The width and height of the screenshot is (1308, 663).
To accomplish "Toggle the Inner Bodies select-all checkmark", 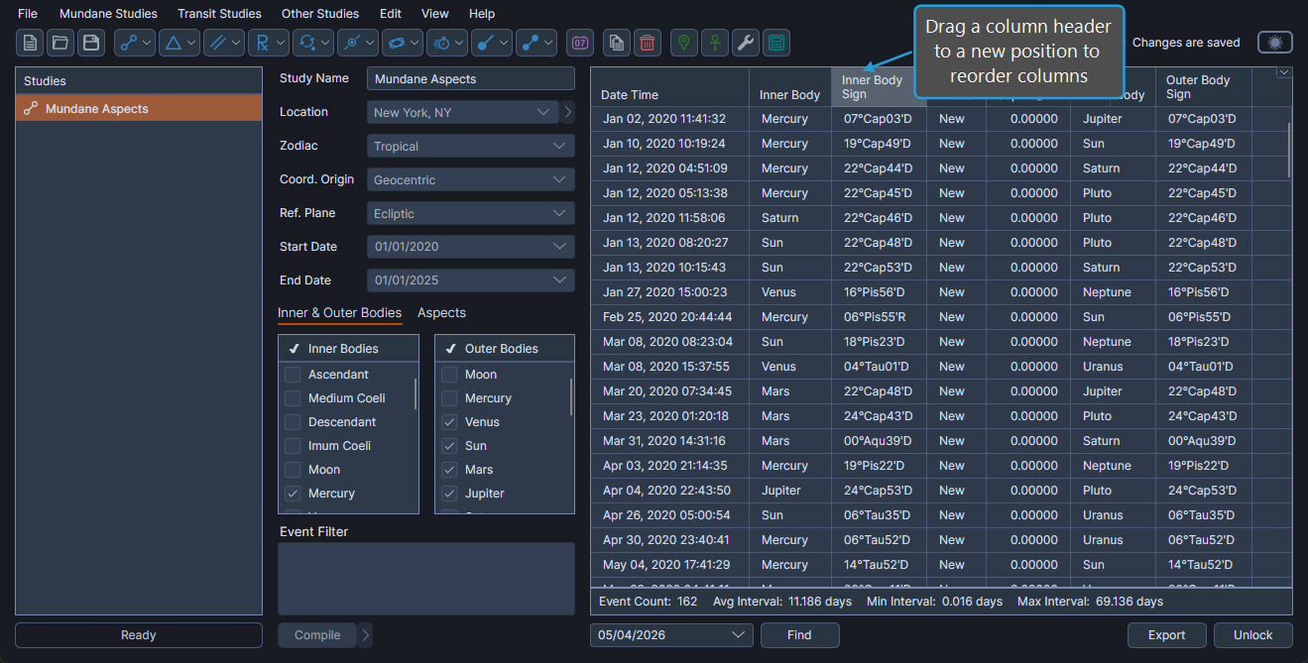I will (x=294, y=349).
